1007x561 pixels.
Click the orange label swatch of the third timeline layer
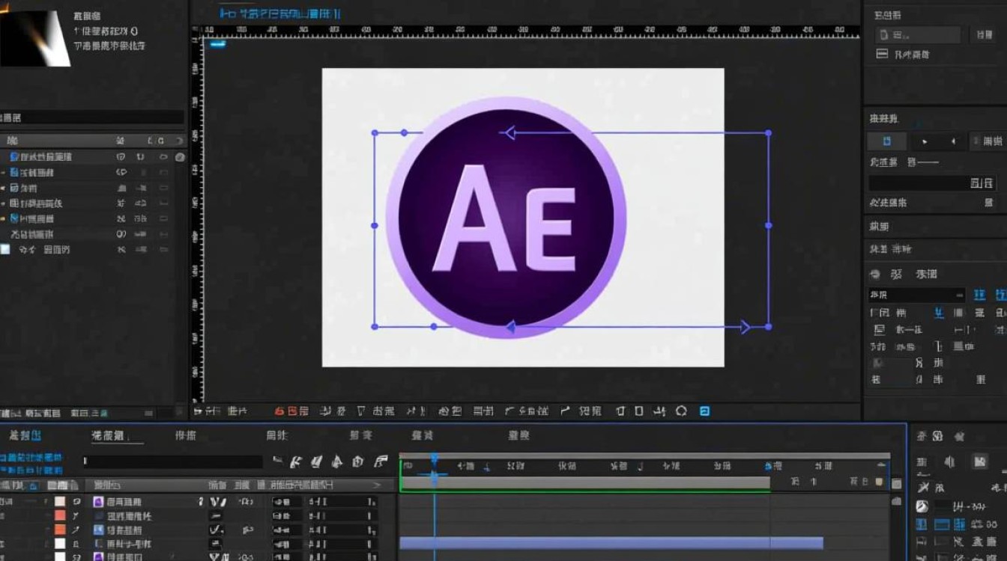click(59, 530)
